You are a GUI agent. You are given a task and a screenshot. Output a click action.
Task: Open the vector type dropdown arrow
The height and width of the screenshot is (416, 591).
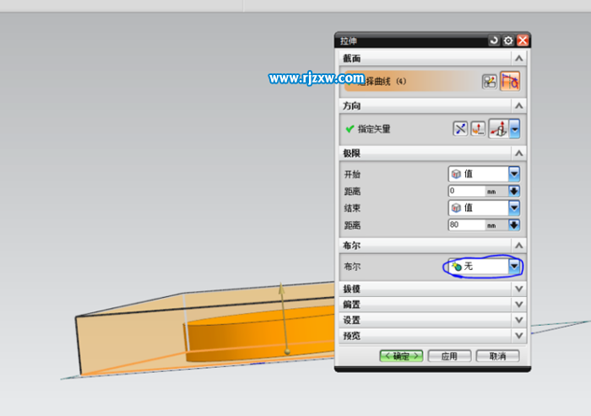click(x=515, y=129)
